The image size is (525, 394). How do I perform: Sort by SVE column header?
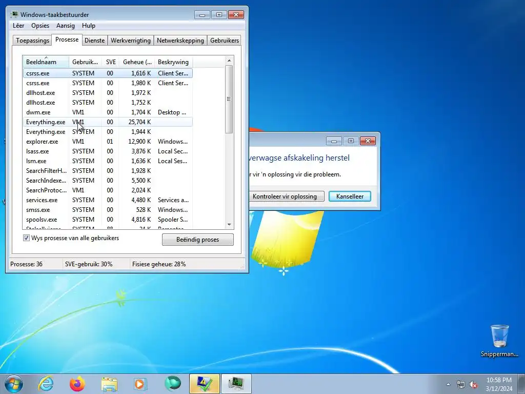click(111, 62)
